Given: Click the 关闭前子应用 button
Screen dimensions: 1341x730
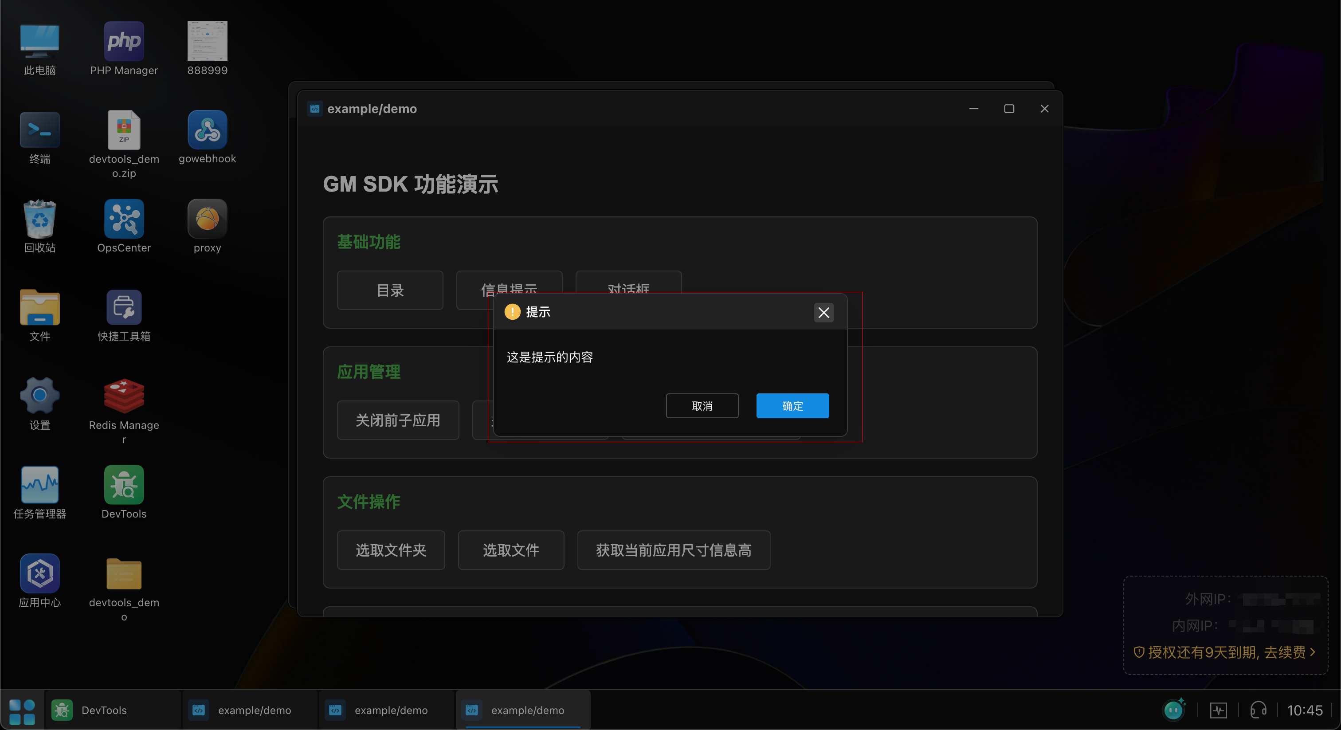Looking at the screenshot, I should [398, 421].
